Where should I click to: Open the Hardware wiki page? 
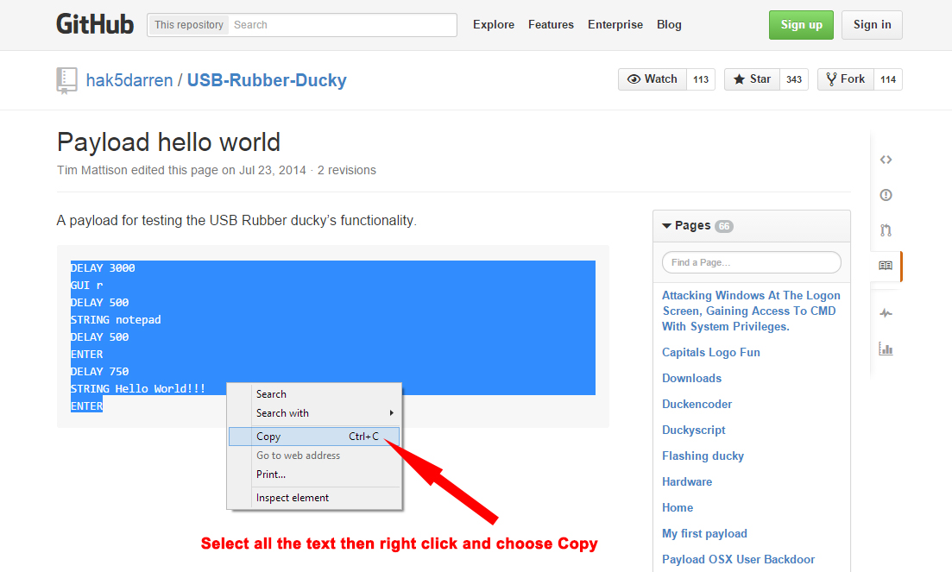point(687,481)
